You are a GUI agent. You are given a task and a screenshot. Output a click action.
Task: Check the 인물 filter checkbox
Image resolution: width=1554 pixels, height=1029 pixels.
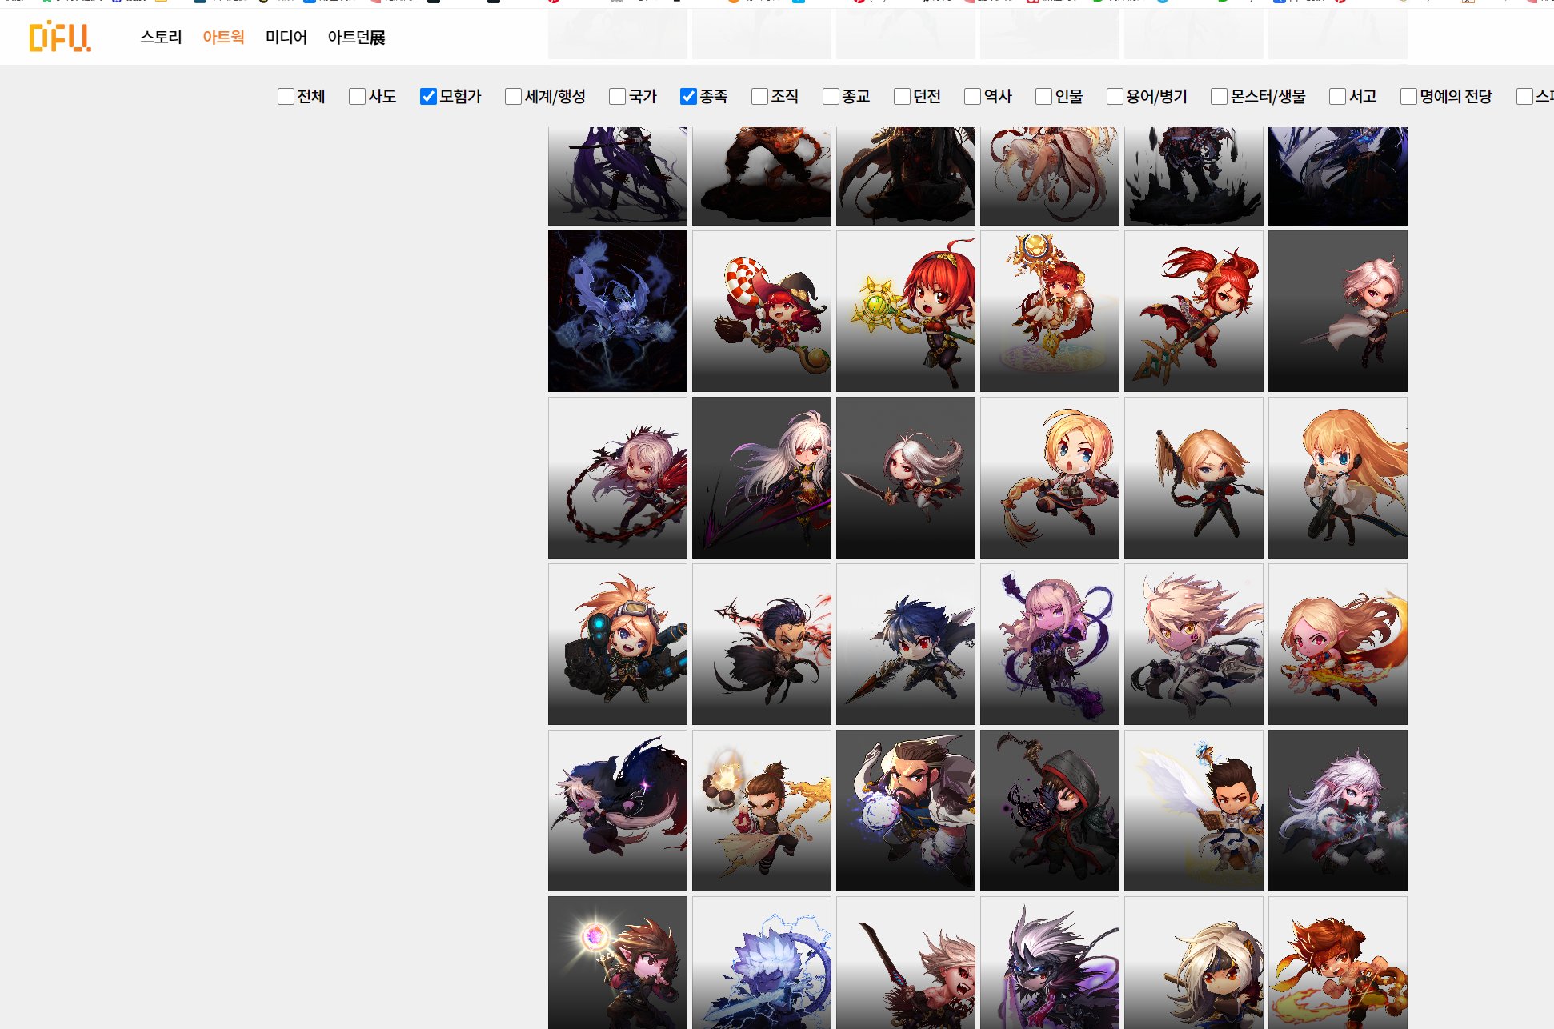click(x=1043, y=97)
